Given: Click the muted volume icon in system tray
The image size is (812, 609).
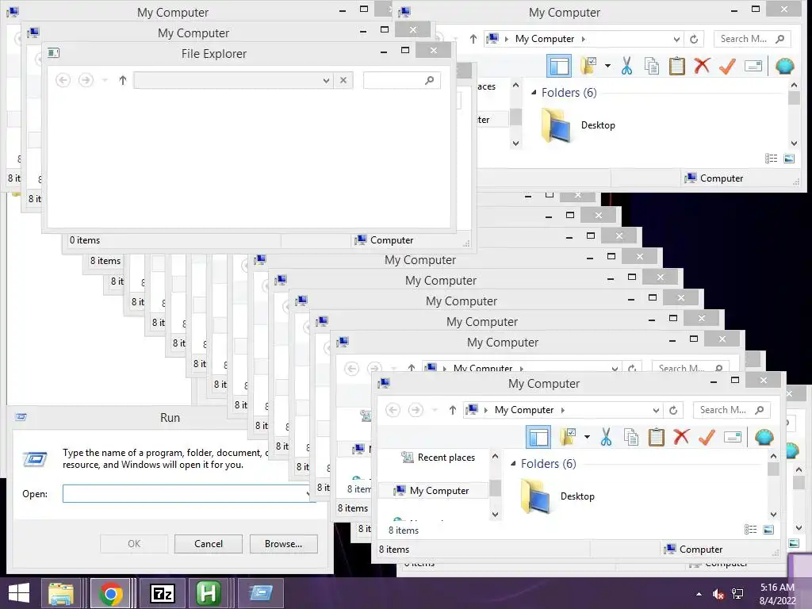Looking at the screenshot, I should [x=718, y=594].
